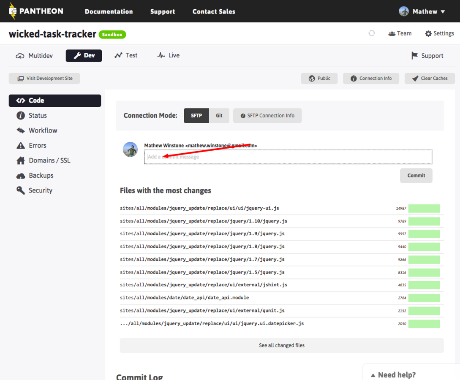The width and height of the screenshot is (460, 380).
Task: Click the Errors warning triangle icon
Action: click(21, 145)
